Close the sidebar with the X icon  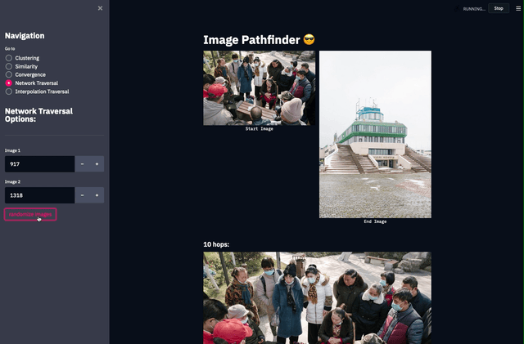[x=100, y=8]
